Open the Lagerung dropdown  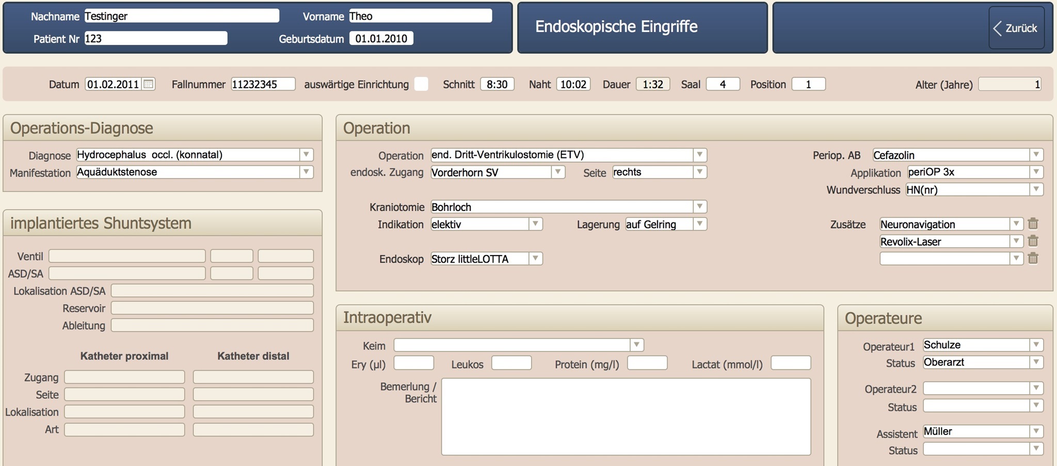(x=700, y=224)
